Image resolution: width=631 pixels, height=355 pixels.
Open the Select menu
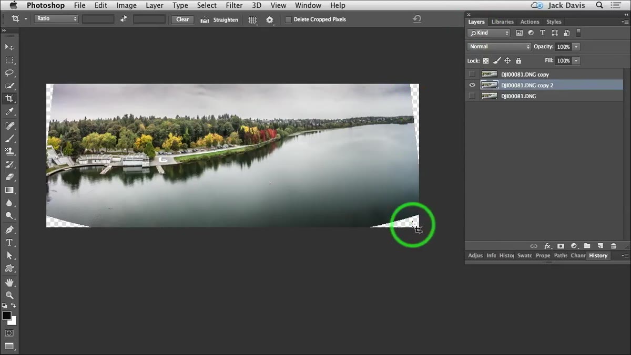tap(207, 5)
